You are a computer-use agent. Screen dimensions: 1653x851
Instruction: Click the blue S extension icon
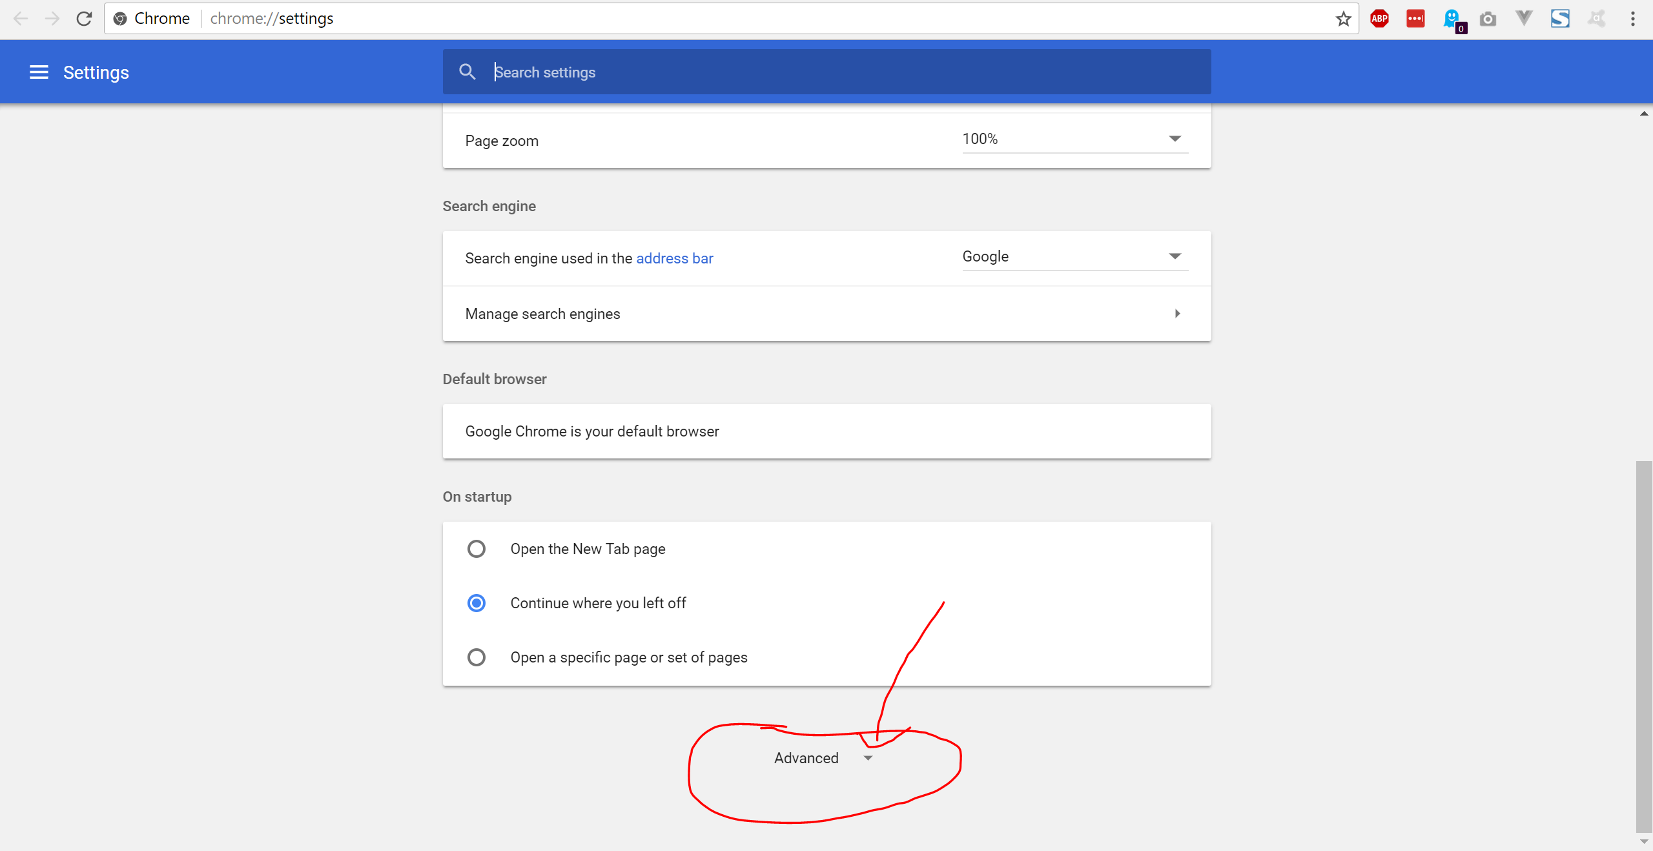coord(1560,19)
